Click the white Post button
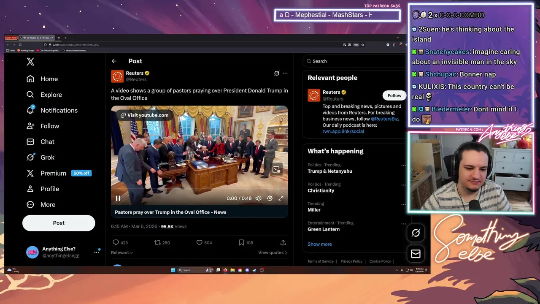Screen dimensions: 540x304 (x=59, y=223)
